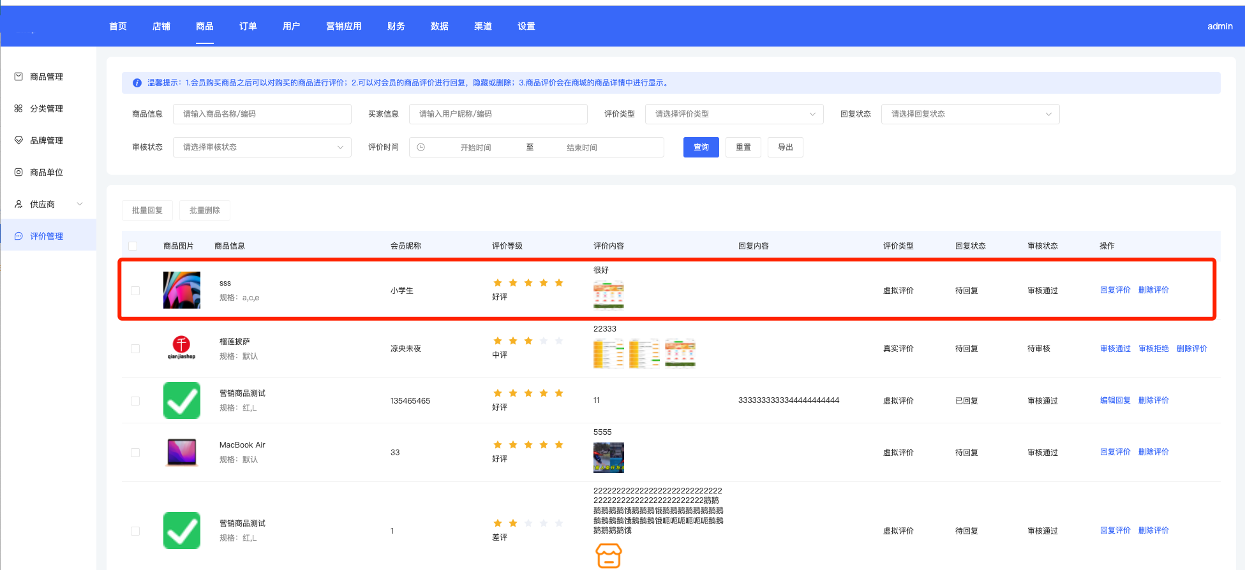1245x570 pixels.
Task: Open the review image thumbnail under 很好
Action: [609, 295]
